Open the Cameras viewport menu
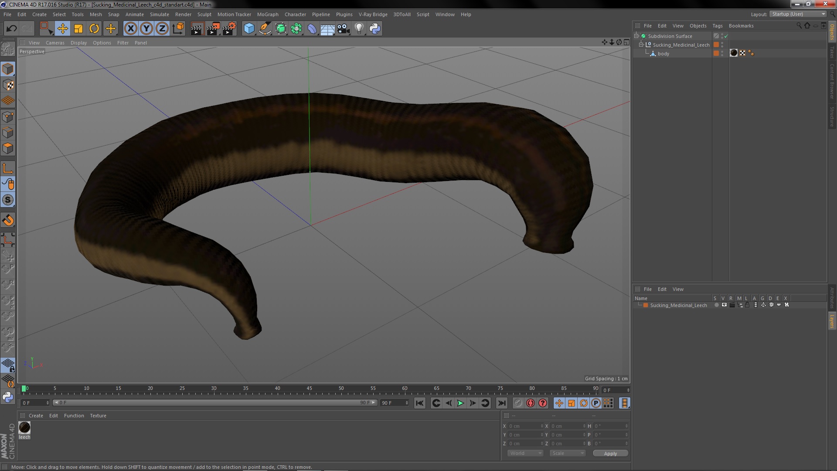Viewport: 837px width, 471px height. 55,43
